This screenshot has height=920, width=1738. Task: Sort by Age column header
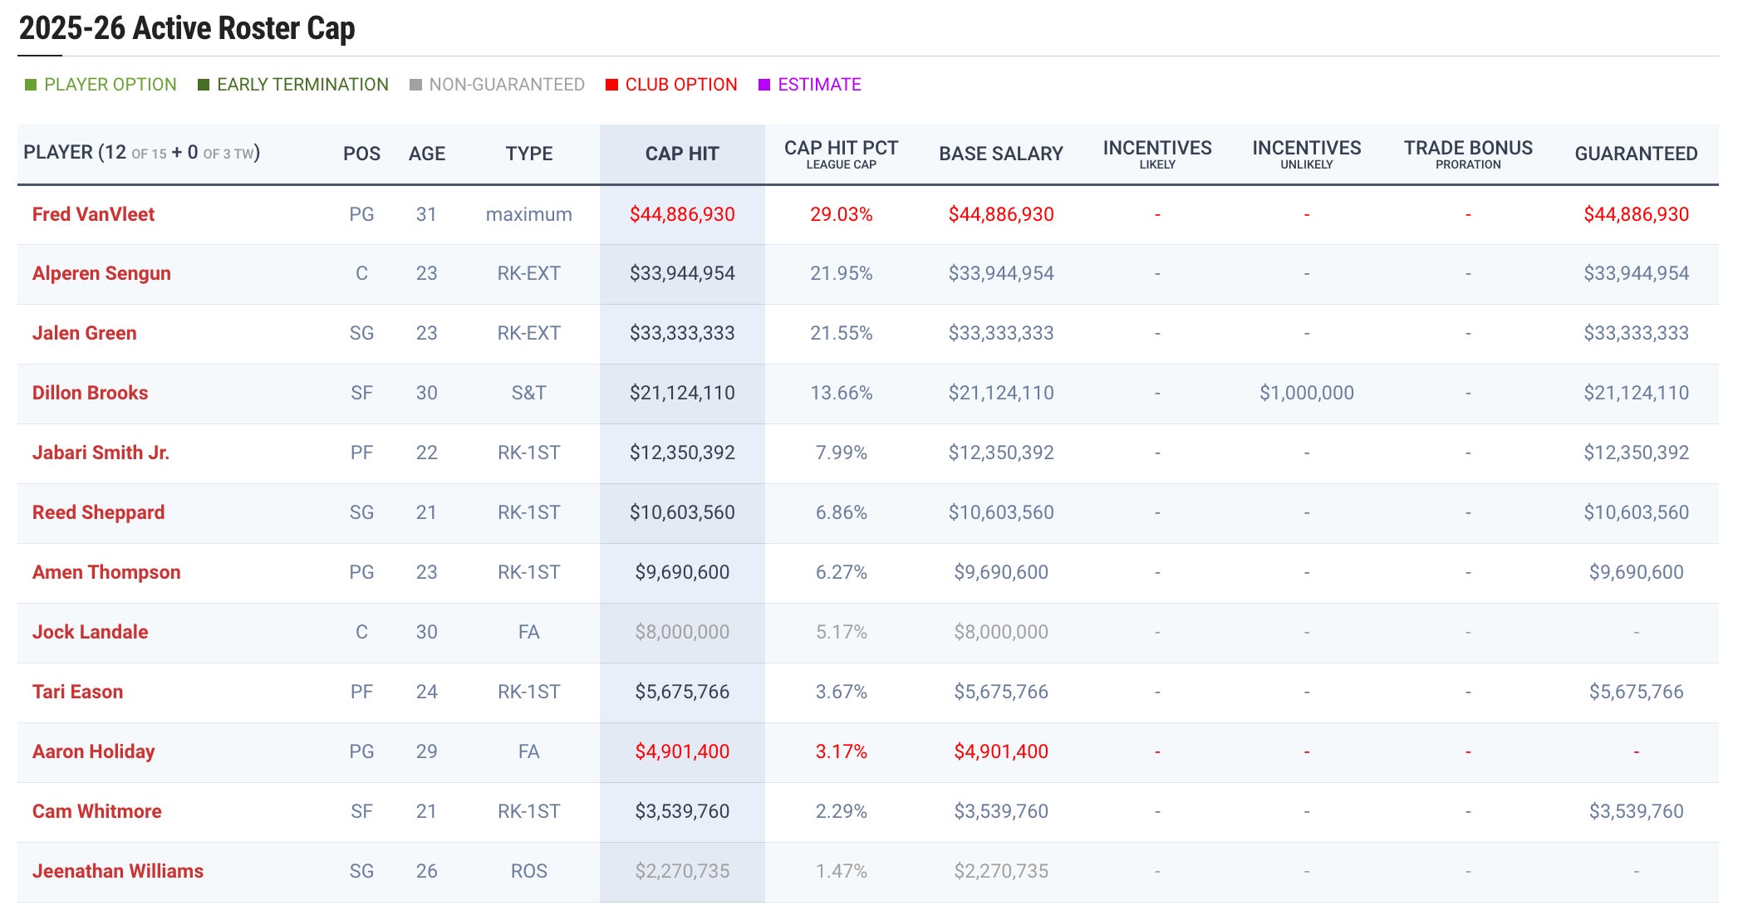(x=426, y=154)
